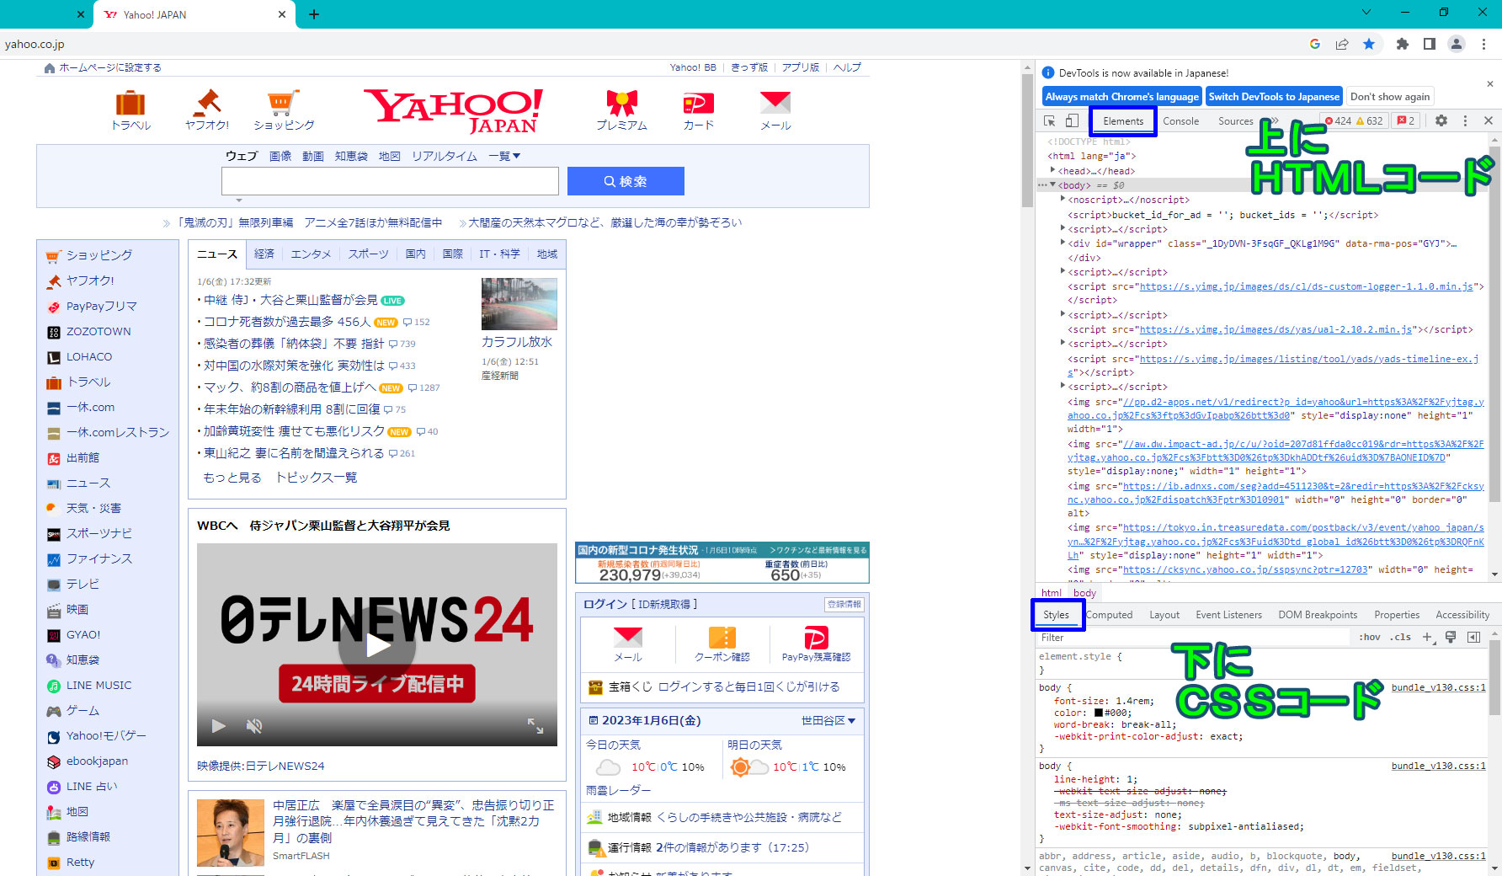Expand the noscript element node

point(1063,200)
